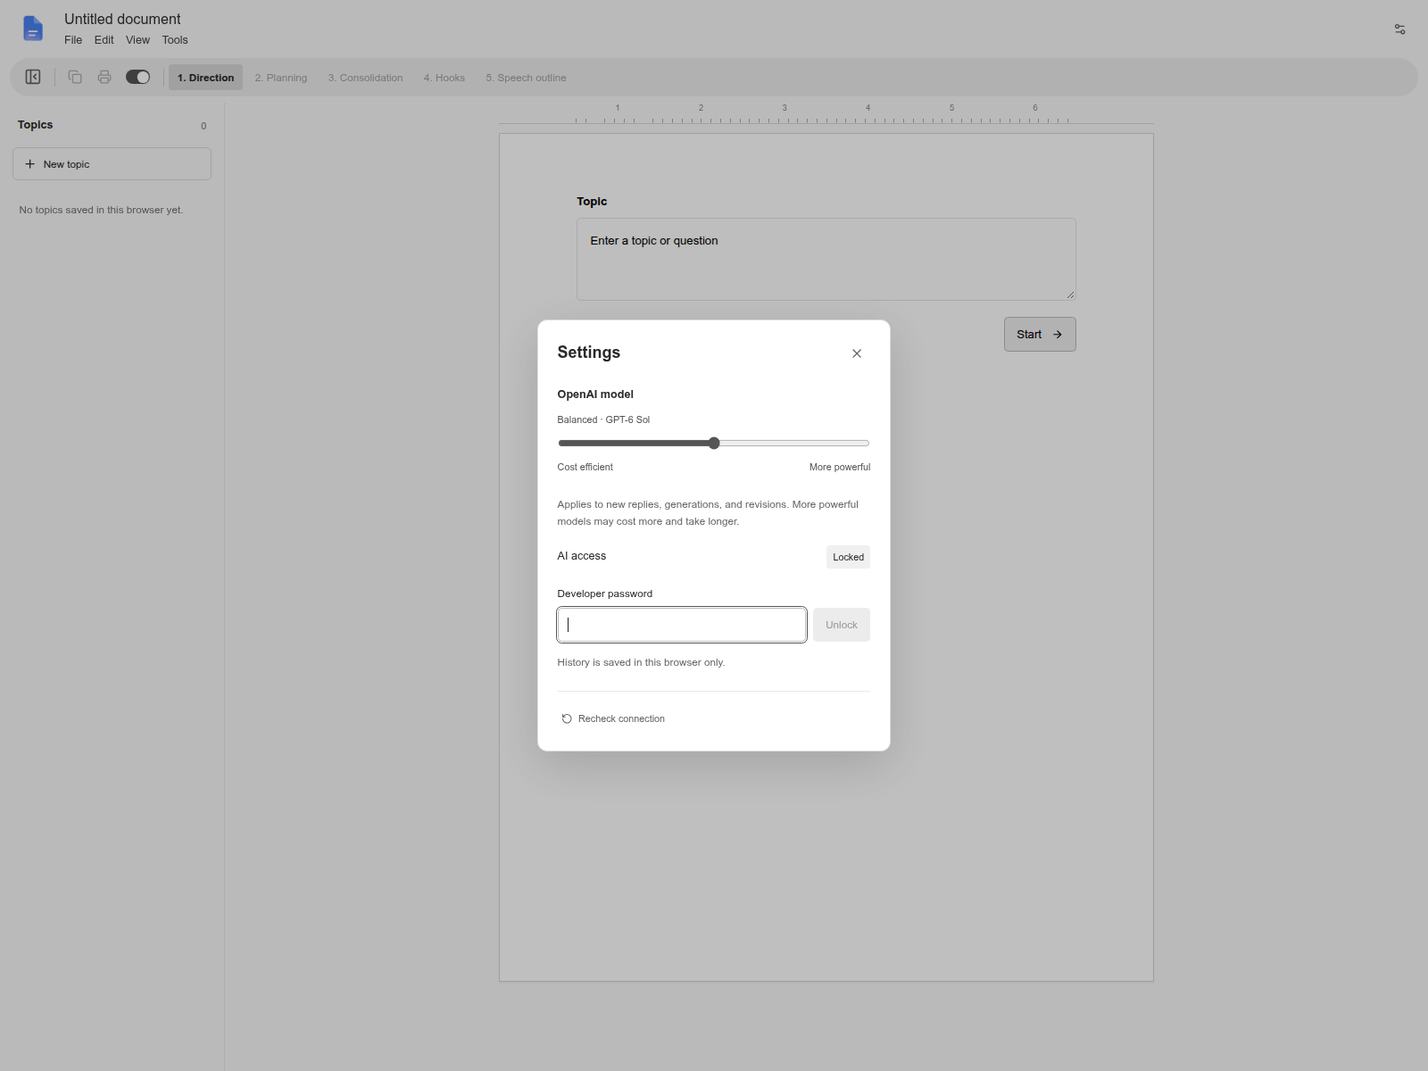Screen dimensions: 1428x1071
Task: Click the copy icon in toolbar
Action: point(75,77)
